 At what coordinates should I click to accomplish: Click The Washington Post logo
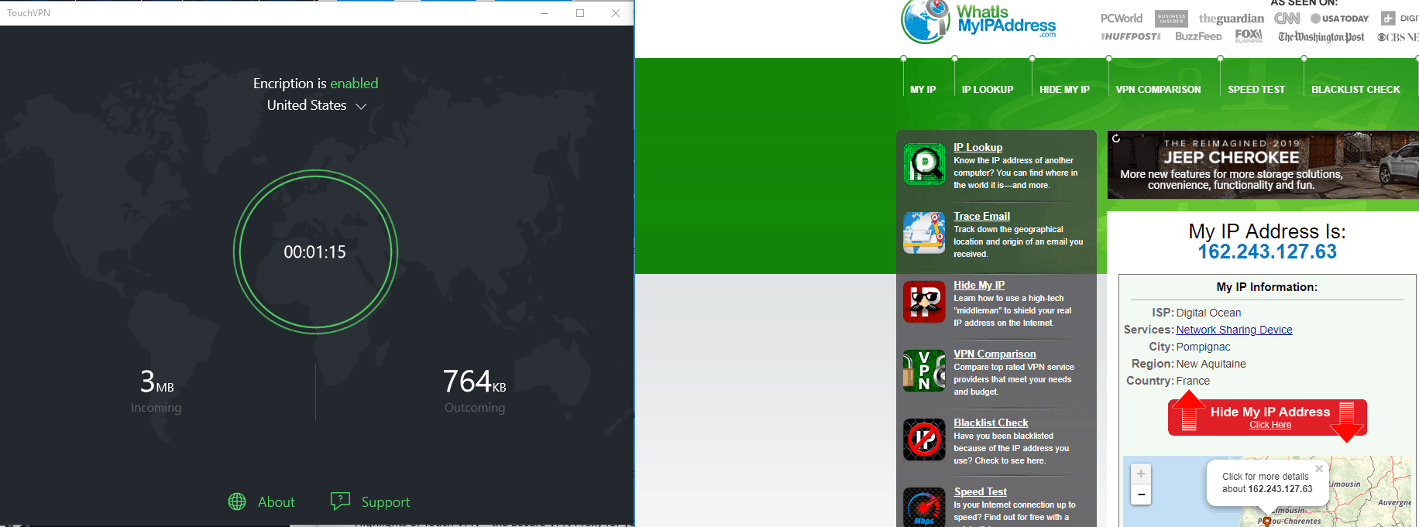[x=1321, y=37]
